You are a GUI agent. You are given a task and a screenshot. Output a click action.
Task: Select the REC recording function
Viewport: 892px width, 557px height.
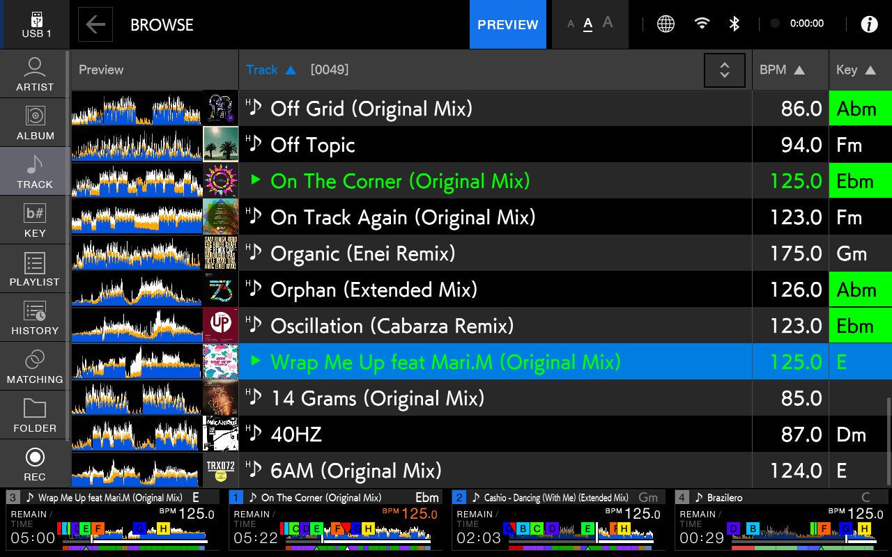pos(35,464)
